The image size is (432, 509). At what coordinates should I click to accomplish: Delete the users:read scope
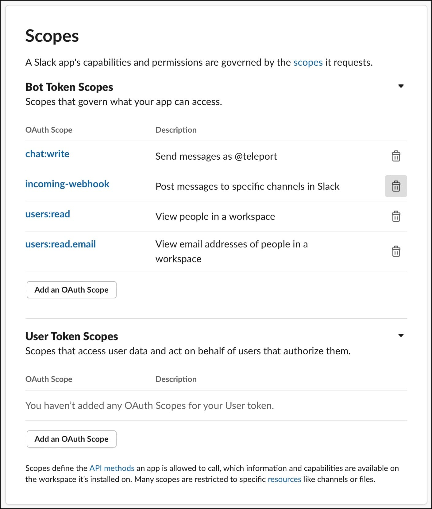click(396, 216)
